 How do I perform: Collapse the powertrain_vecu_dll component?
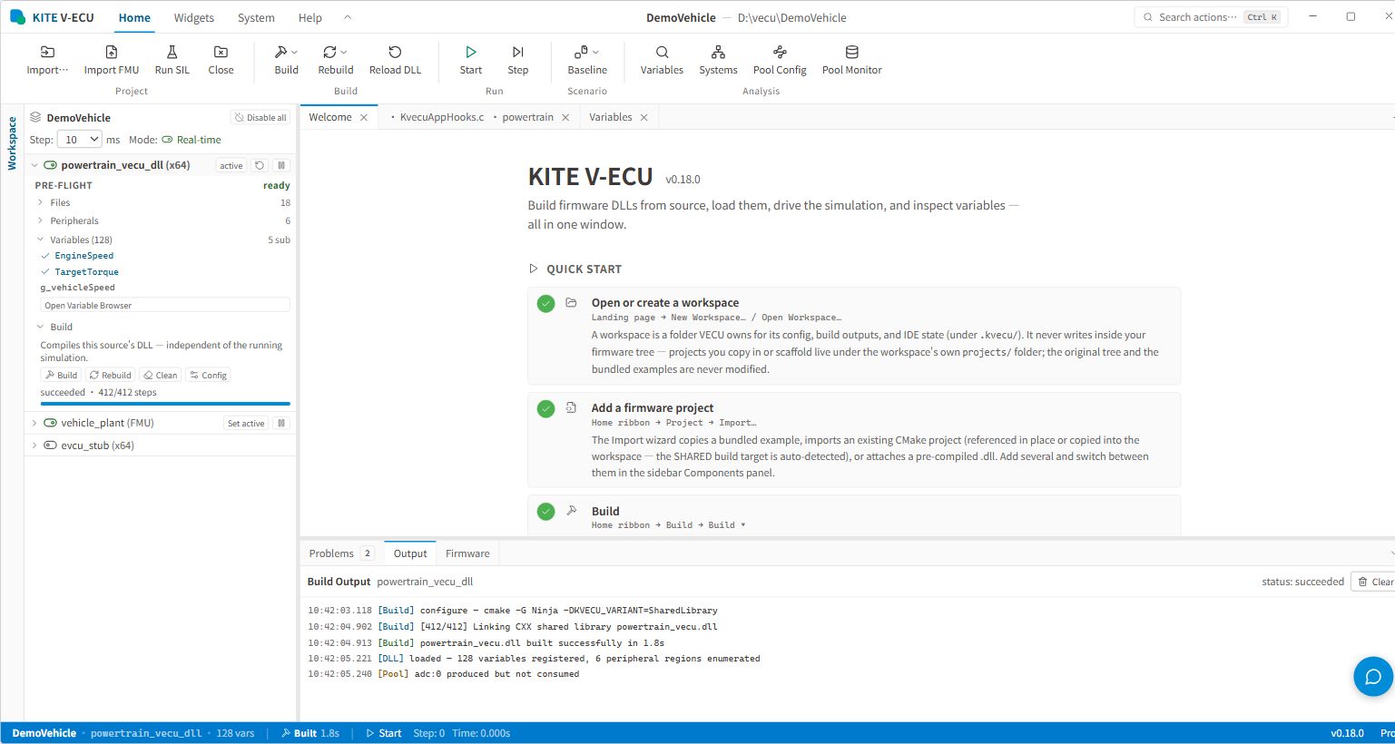[34, 165]
